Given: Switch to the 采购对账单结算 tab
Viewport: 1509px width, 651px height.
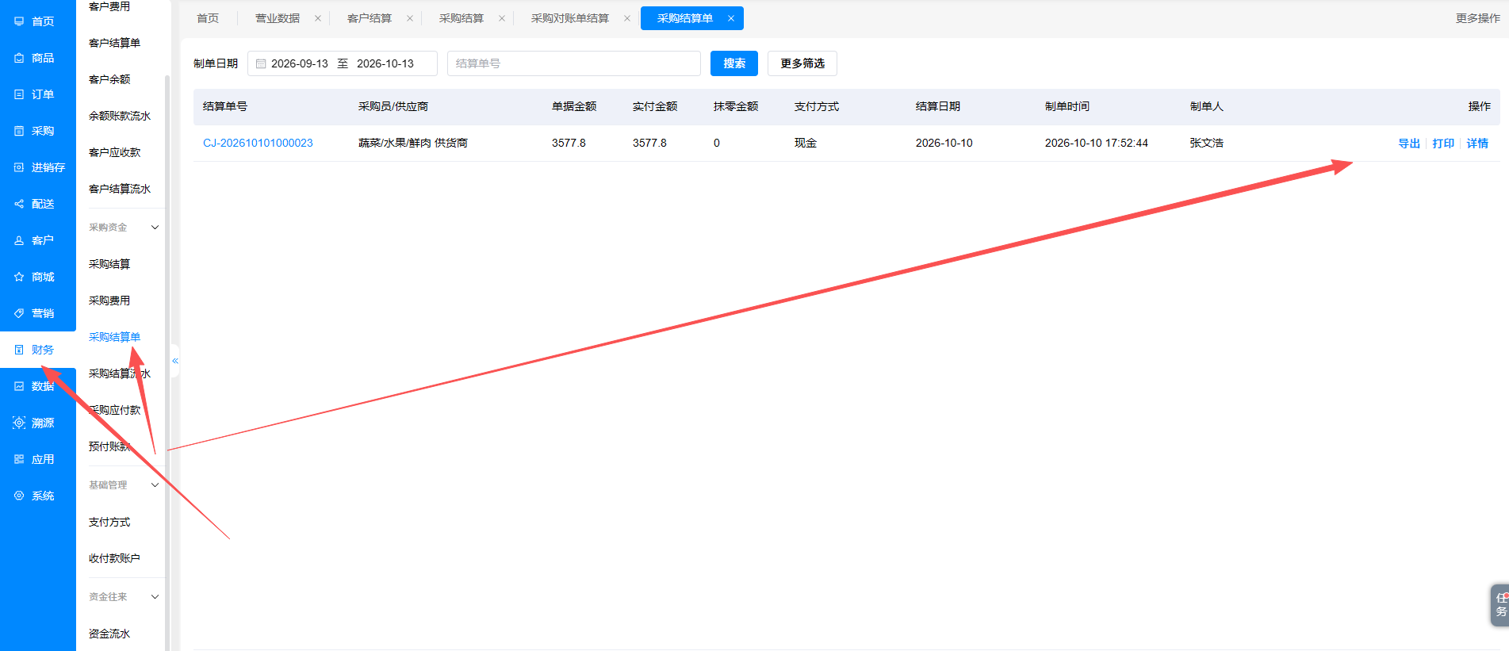Looking at the screenshot, I should pyautogui.click(x=570, y=18).
